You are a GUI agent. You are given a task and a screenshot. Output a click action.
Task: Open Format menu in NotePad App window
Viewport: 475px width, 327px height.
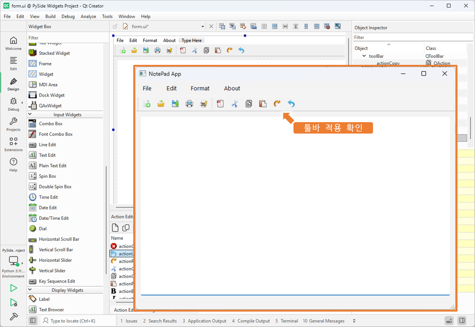pyautogui.click(x=200, y=88)
